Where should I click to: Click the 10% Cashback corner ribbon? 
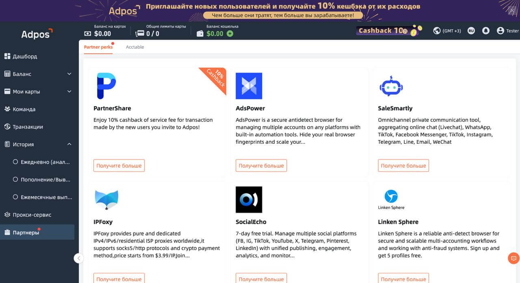pyautogui.click(x=215, y=78)
